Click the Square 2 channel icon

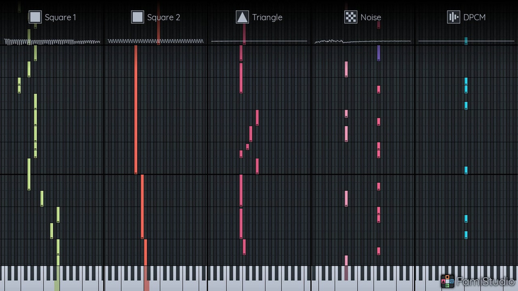[138, 17]
